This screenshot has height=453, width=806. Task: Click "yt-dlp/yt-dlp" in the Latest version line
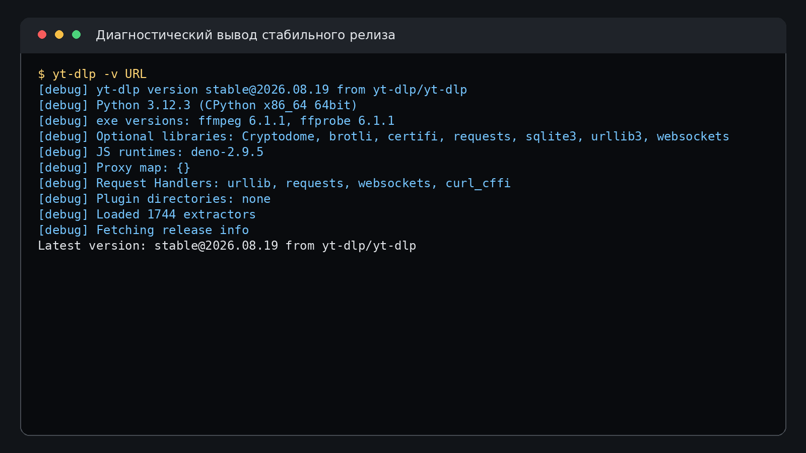tap(369, 246)
